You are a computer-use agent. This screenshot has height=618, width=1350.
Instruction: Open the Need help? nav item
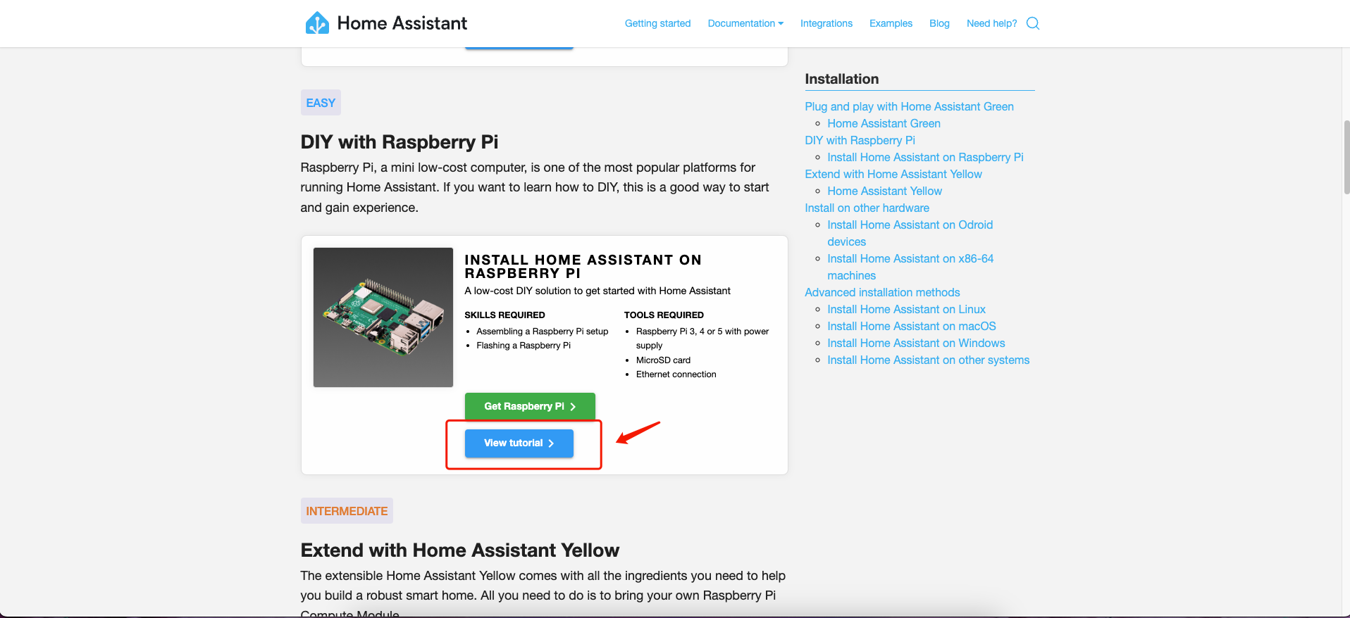click(x=991, y=23)
